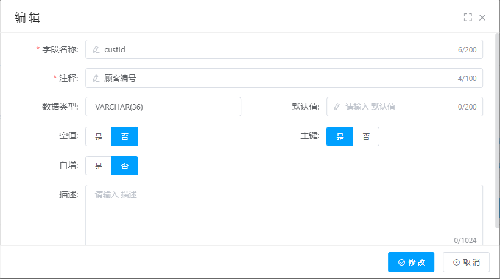Focus the 默认值 input field
500x279 pixels.
coord(404,107)
